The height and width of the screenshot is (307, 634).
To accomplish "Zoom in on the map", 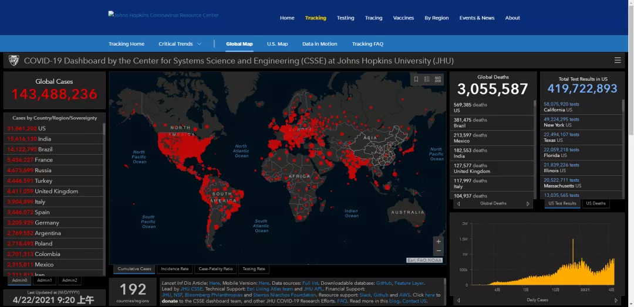I will tap(439, 241).
